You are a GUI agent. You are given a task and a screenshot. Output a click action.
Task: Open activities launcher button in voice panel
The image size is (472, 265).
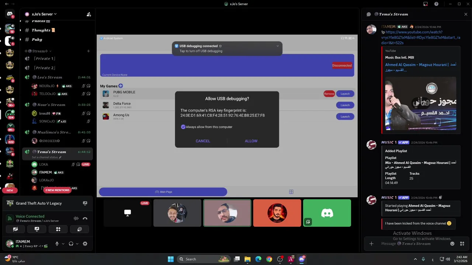tap(58, 229)
